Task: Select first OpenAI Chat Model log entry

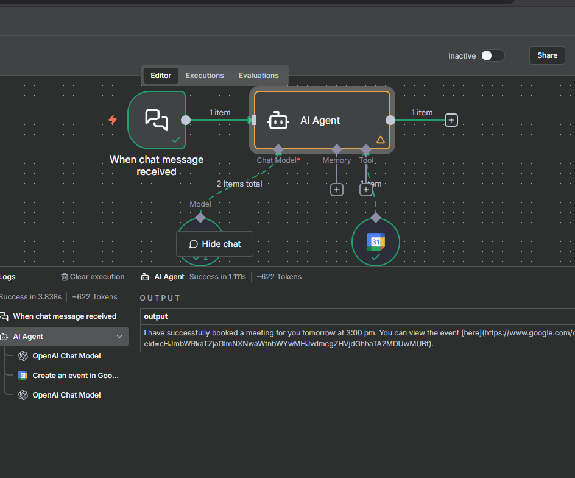Action: pyautogui.click(x=66, y=356)
